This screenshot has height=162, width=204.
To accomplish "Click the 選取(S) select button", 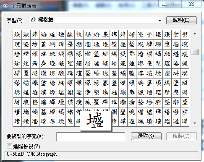I will (146, 136).
